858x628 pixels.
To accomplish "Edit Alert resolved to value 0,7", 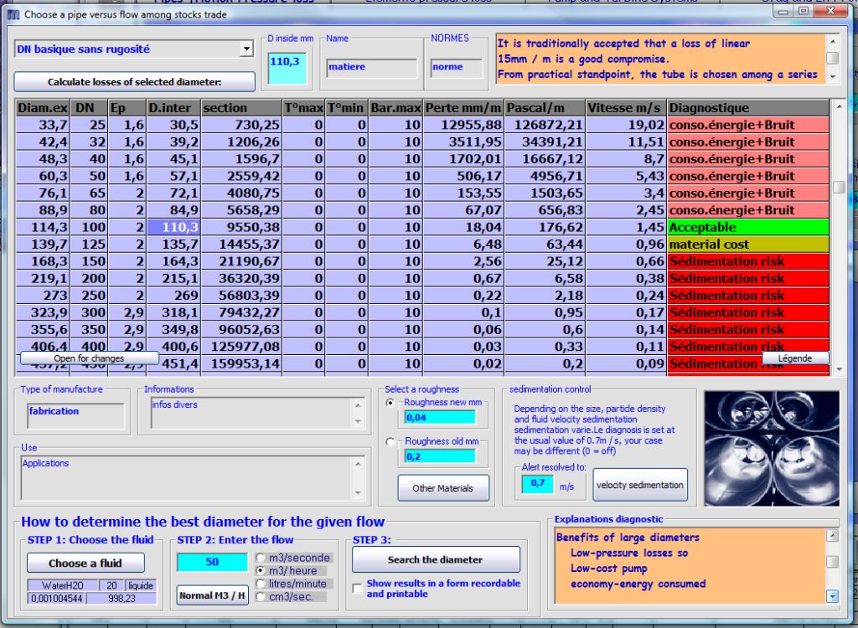I will [x=537, y=484].
